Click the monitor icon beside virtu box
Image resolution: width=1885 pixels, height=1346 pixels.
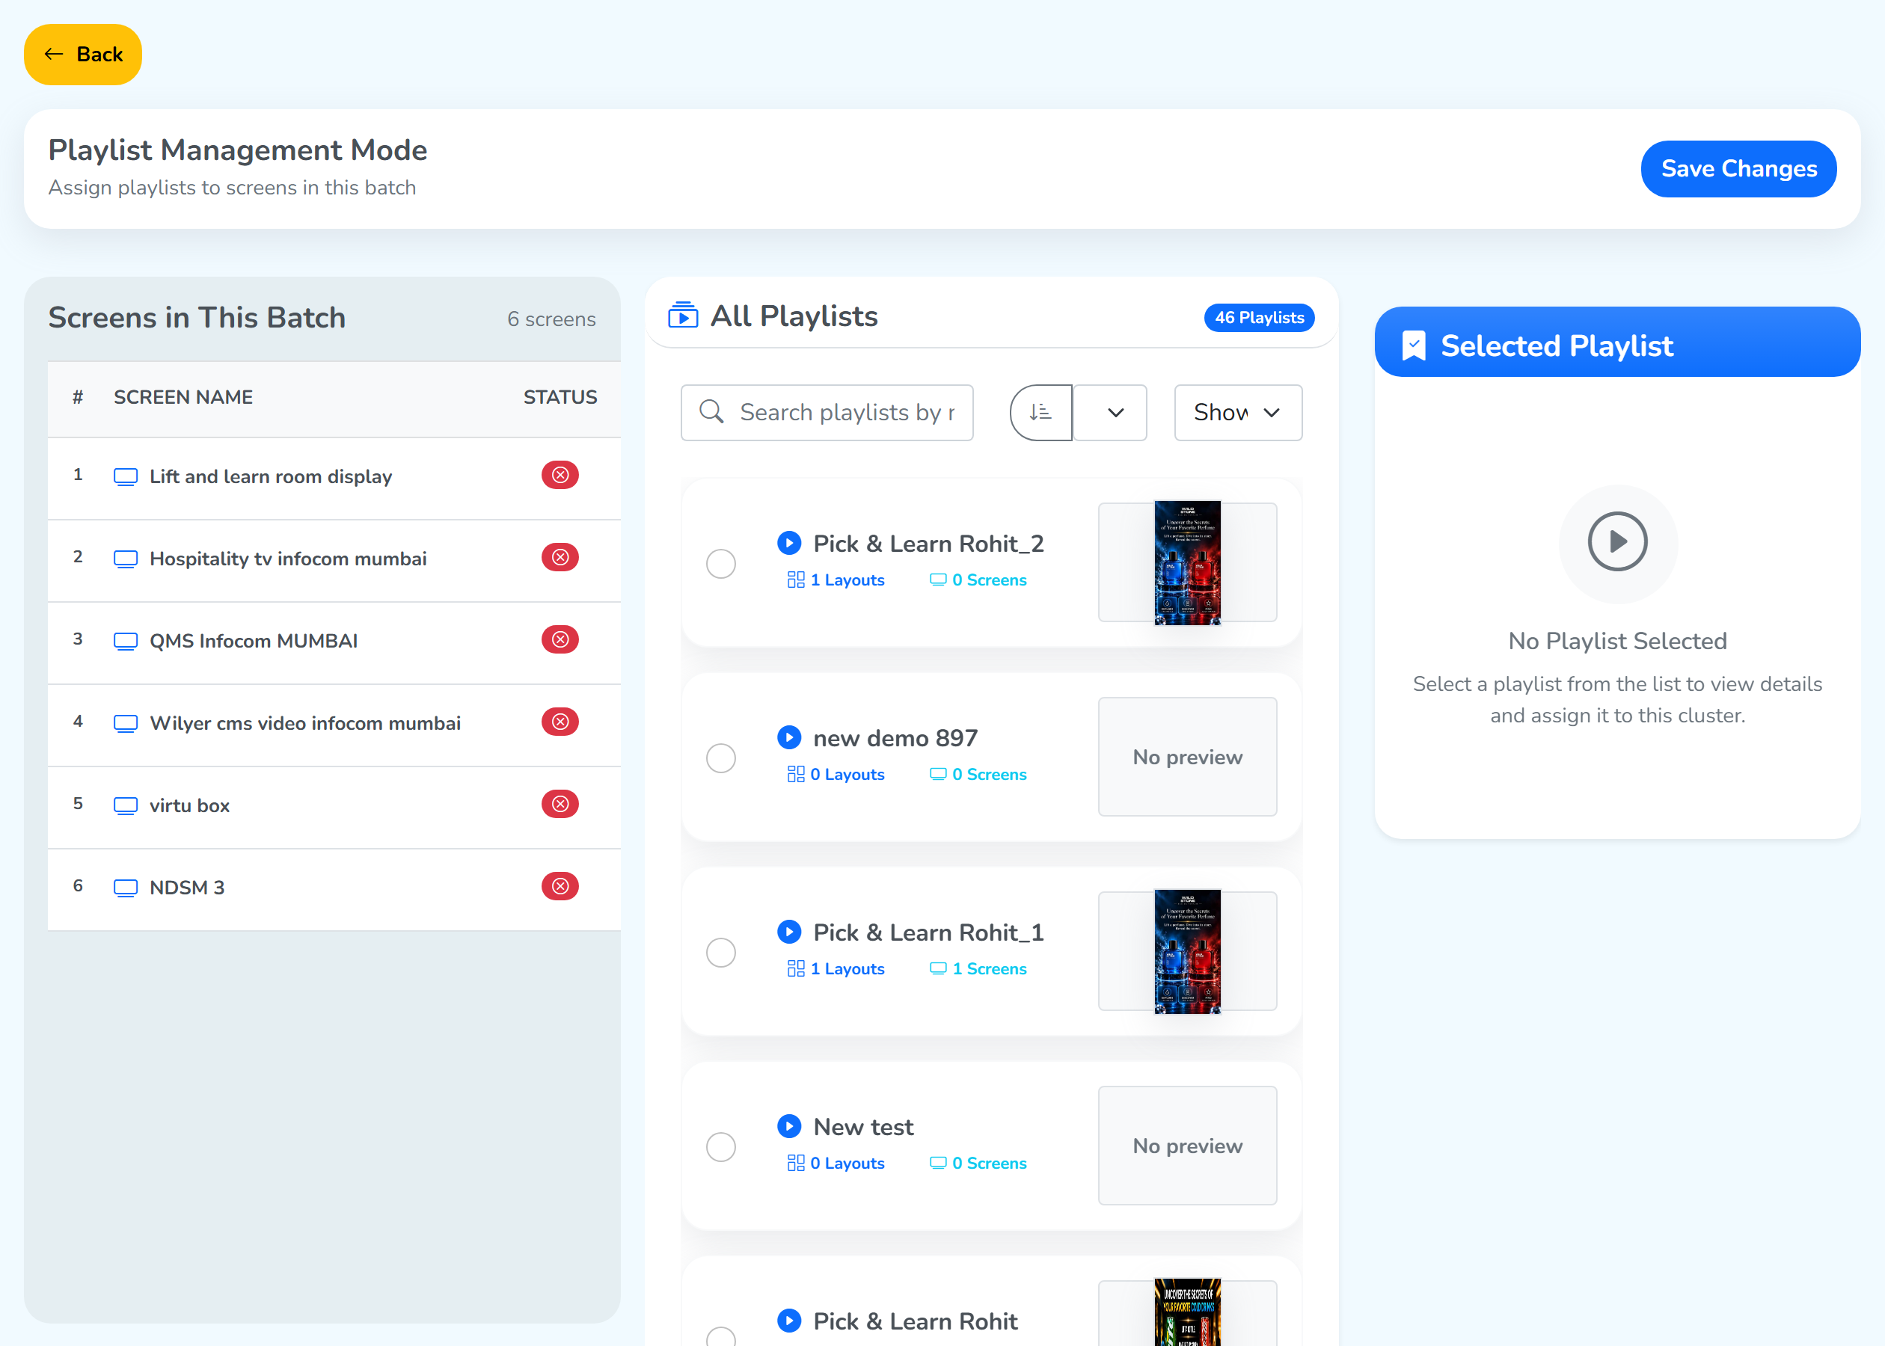click(125, 805)
